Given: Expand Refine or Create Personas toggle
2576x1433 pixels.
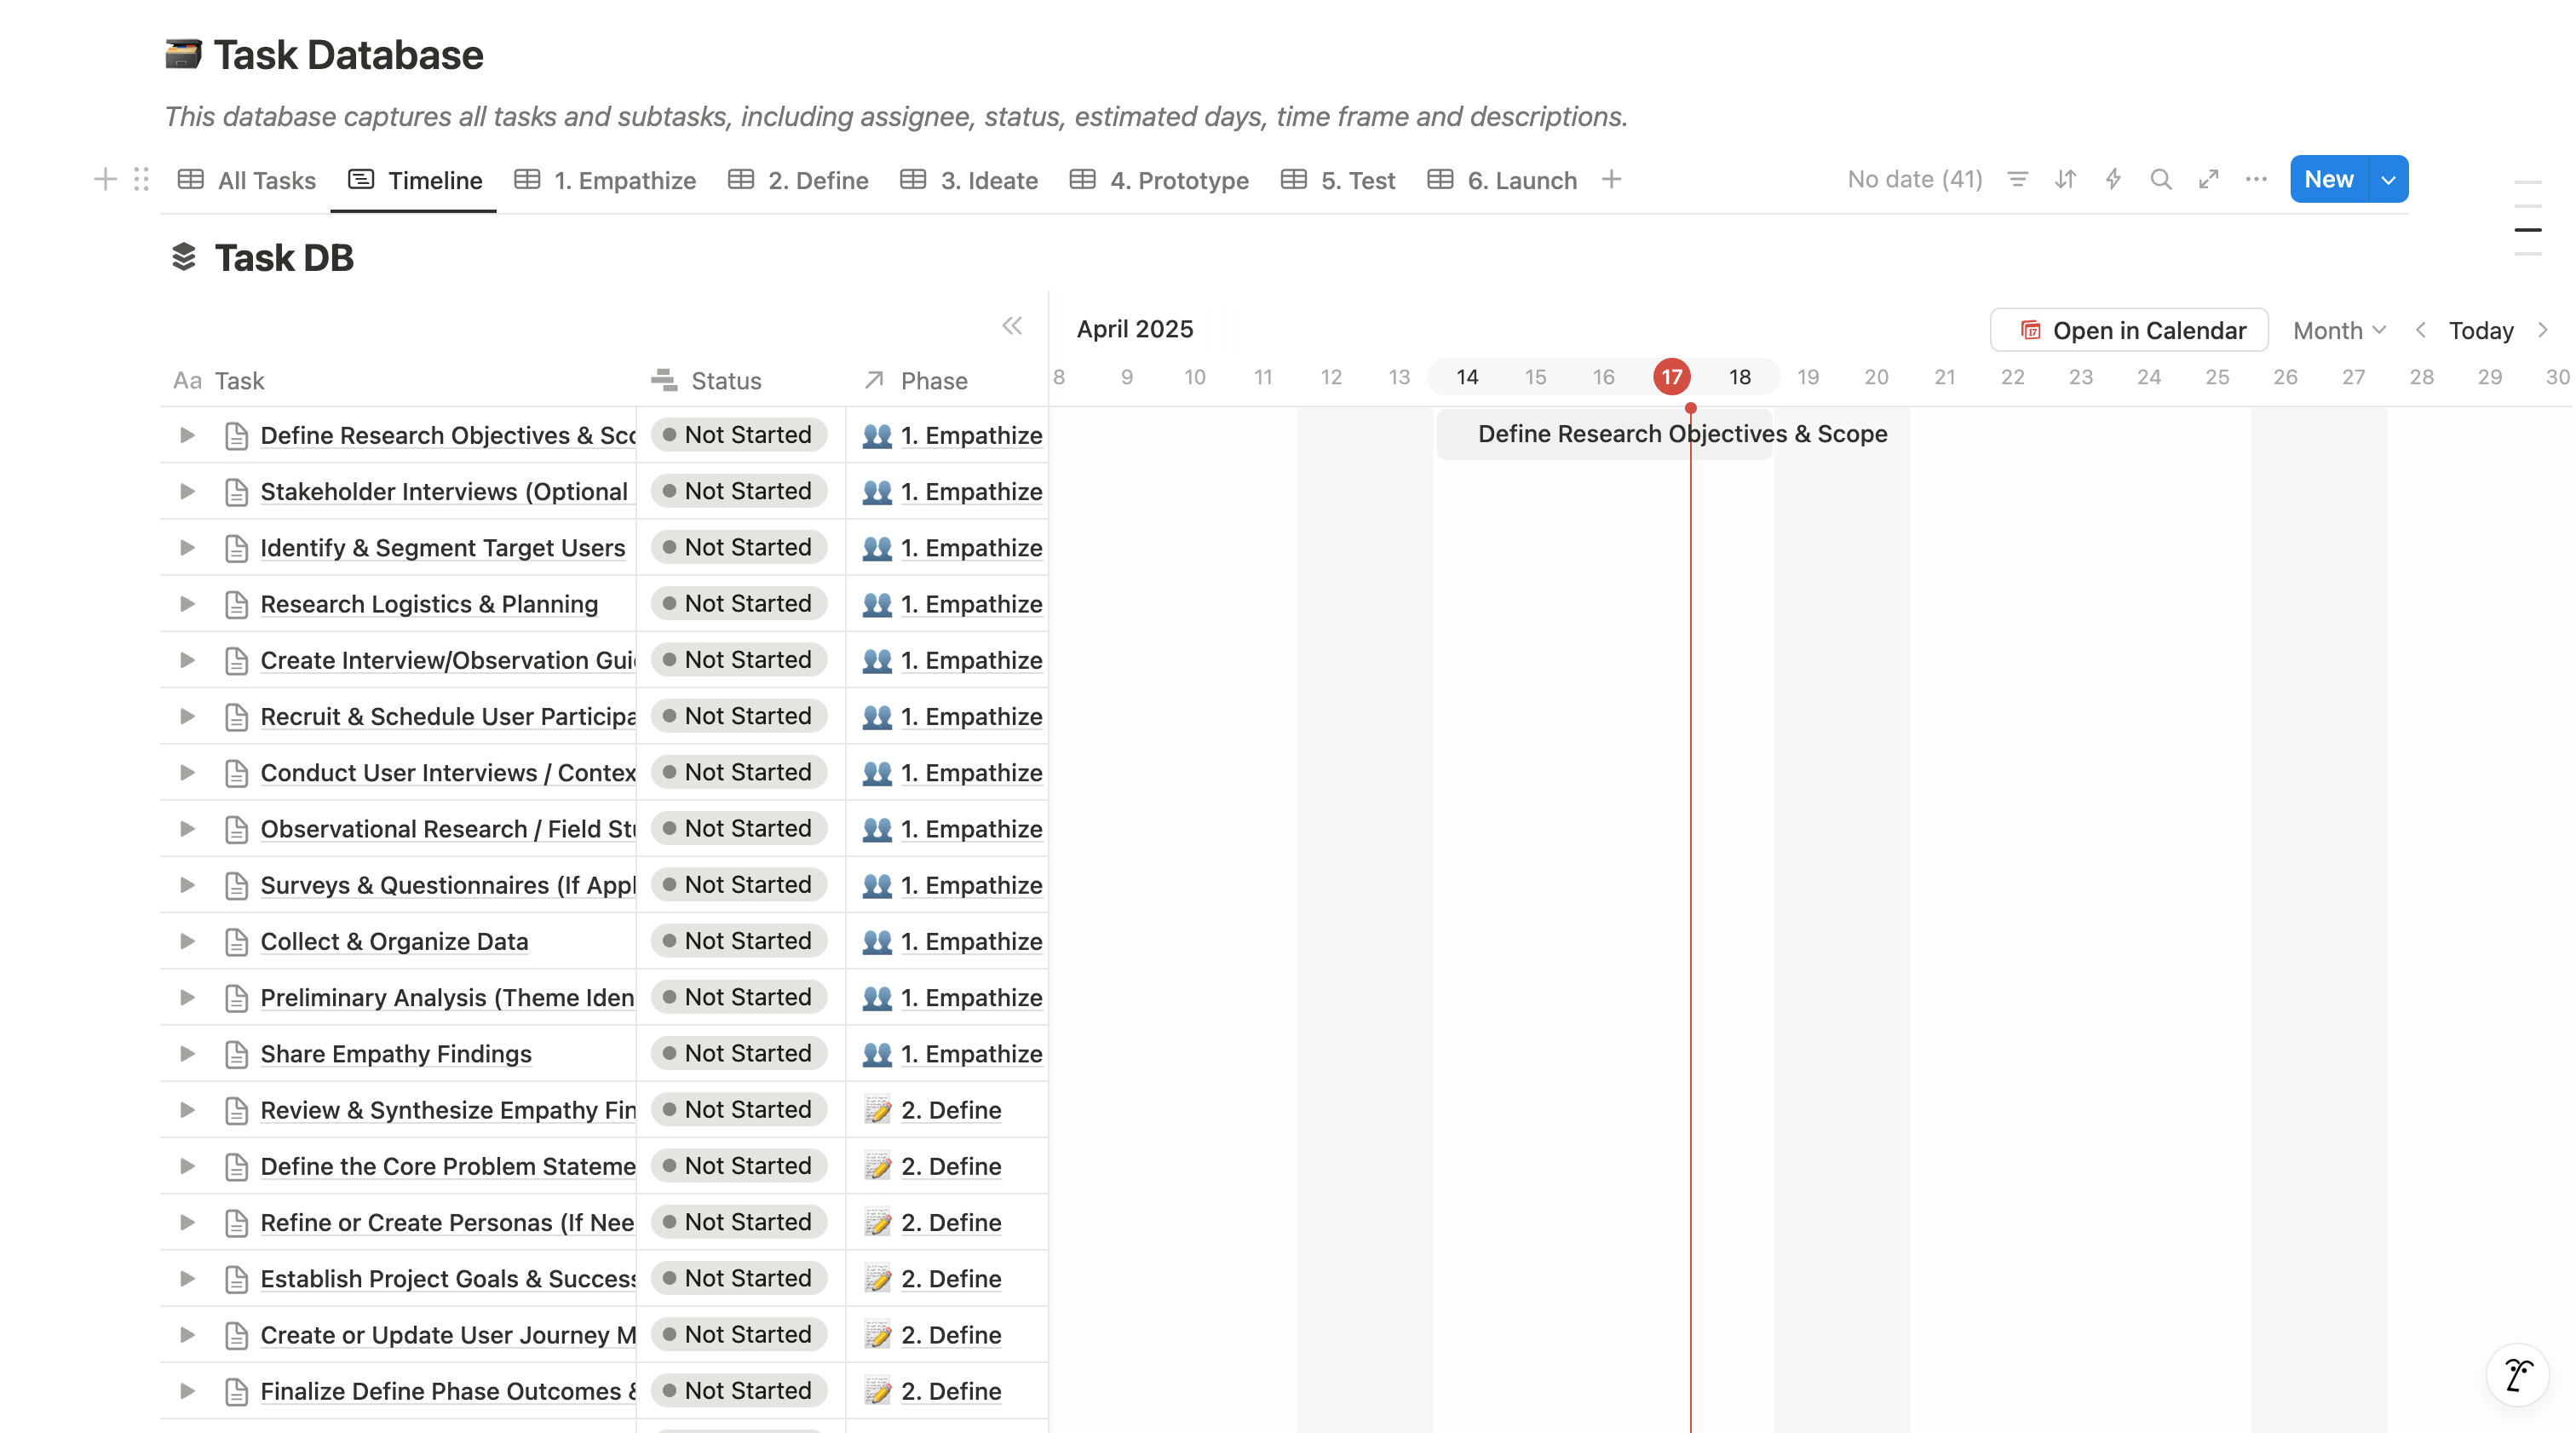Looking at the screenshot, I should point(186,1222).
